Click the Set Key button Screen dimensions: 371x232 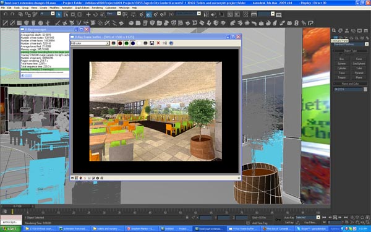click(289, 223)
